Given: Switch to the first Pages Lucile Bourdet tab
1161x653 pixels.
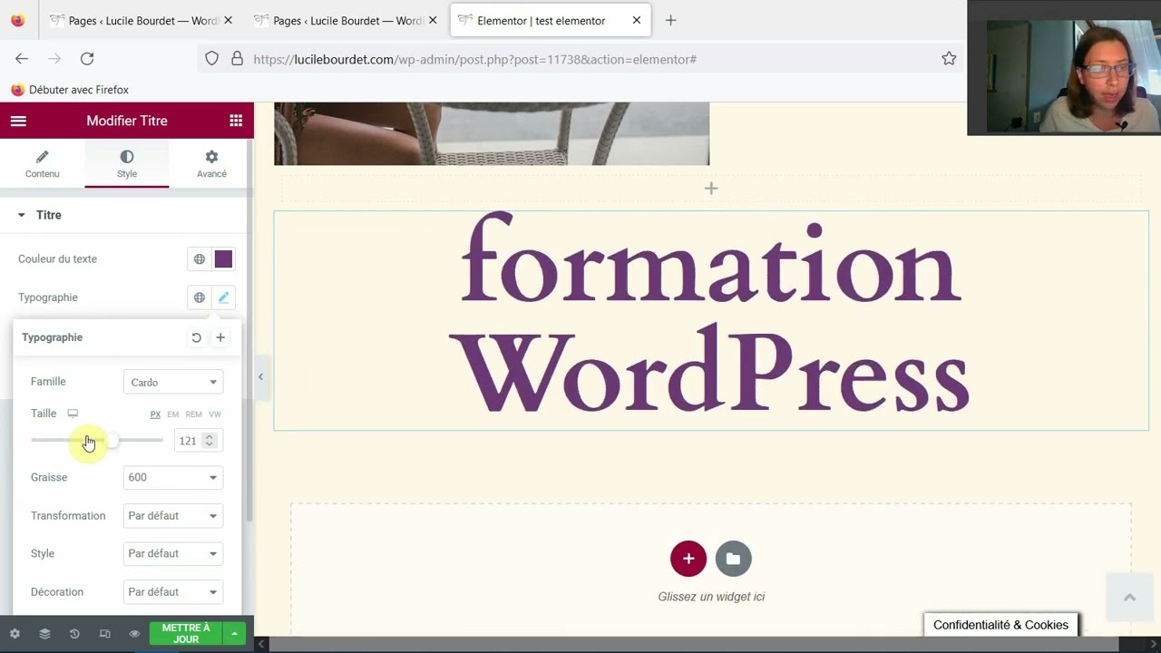Looking at the screenshot, I should pyautogui.click(x=136, y=20).
